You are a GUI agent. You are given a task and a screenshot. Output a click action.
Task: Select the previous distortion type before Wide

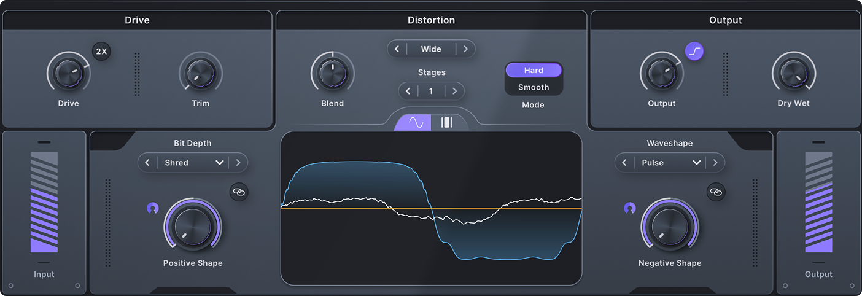(397, 49)
